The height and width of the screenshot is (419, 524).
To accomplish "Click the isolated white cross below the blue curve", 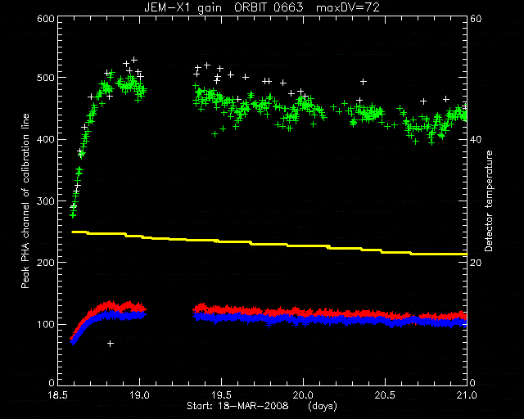I will pos(111,344).
